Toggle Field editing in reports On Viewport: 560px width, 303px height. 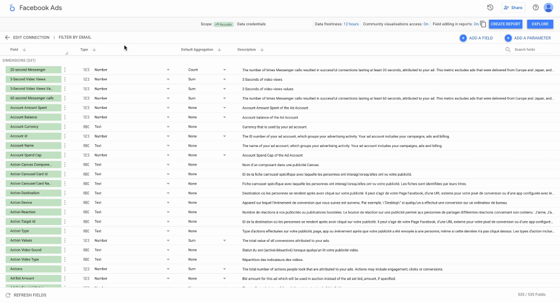pos(476,24)
